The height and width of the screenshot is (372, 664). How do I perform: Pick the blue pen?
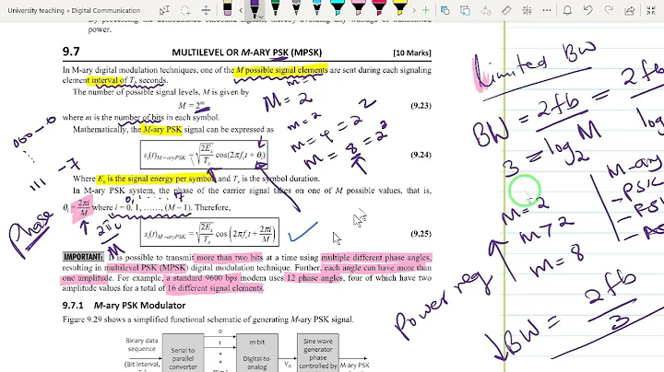click(316, 8)
